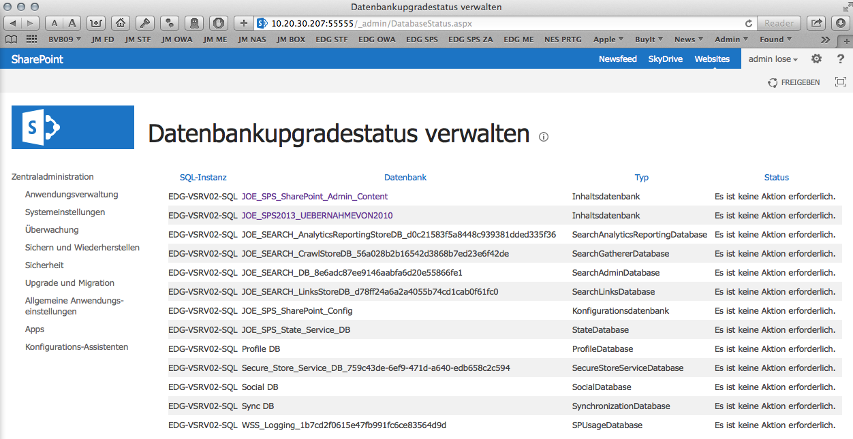Click the Reader button in the address bar
This screenshot has width=853, height=439.
[779, 23]
